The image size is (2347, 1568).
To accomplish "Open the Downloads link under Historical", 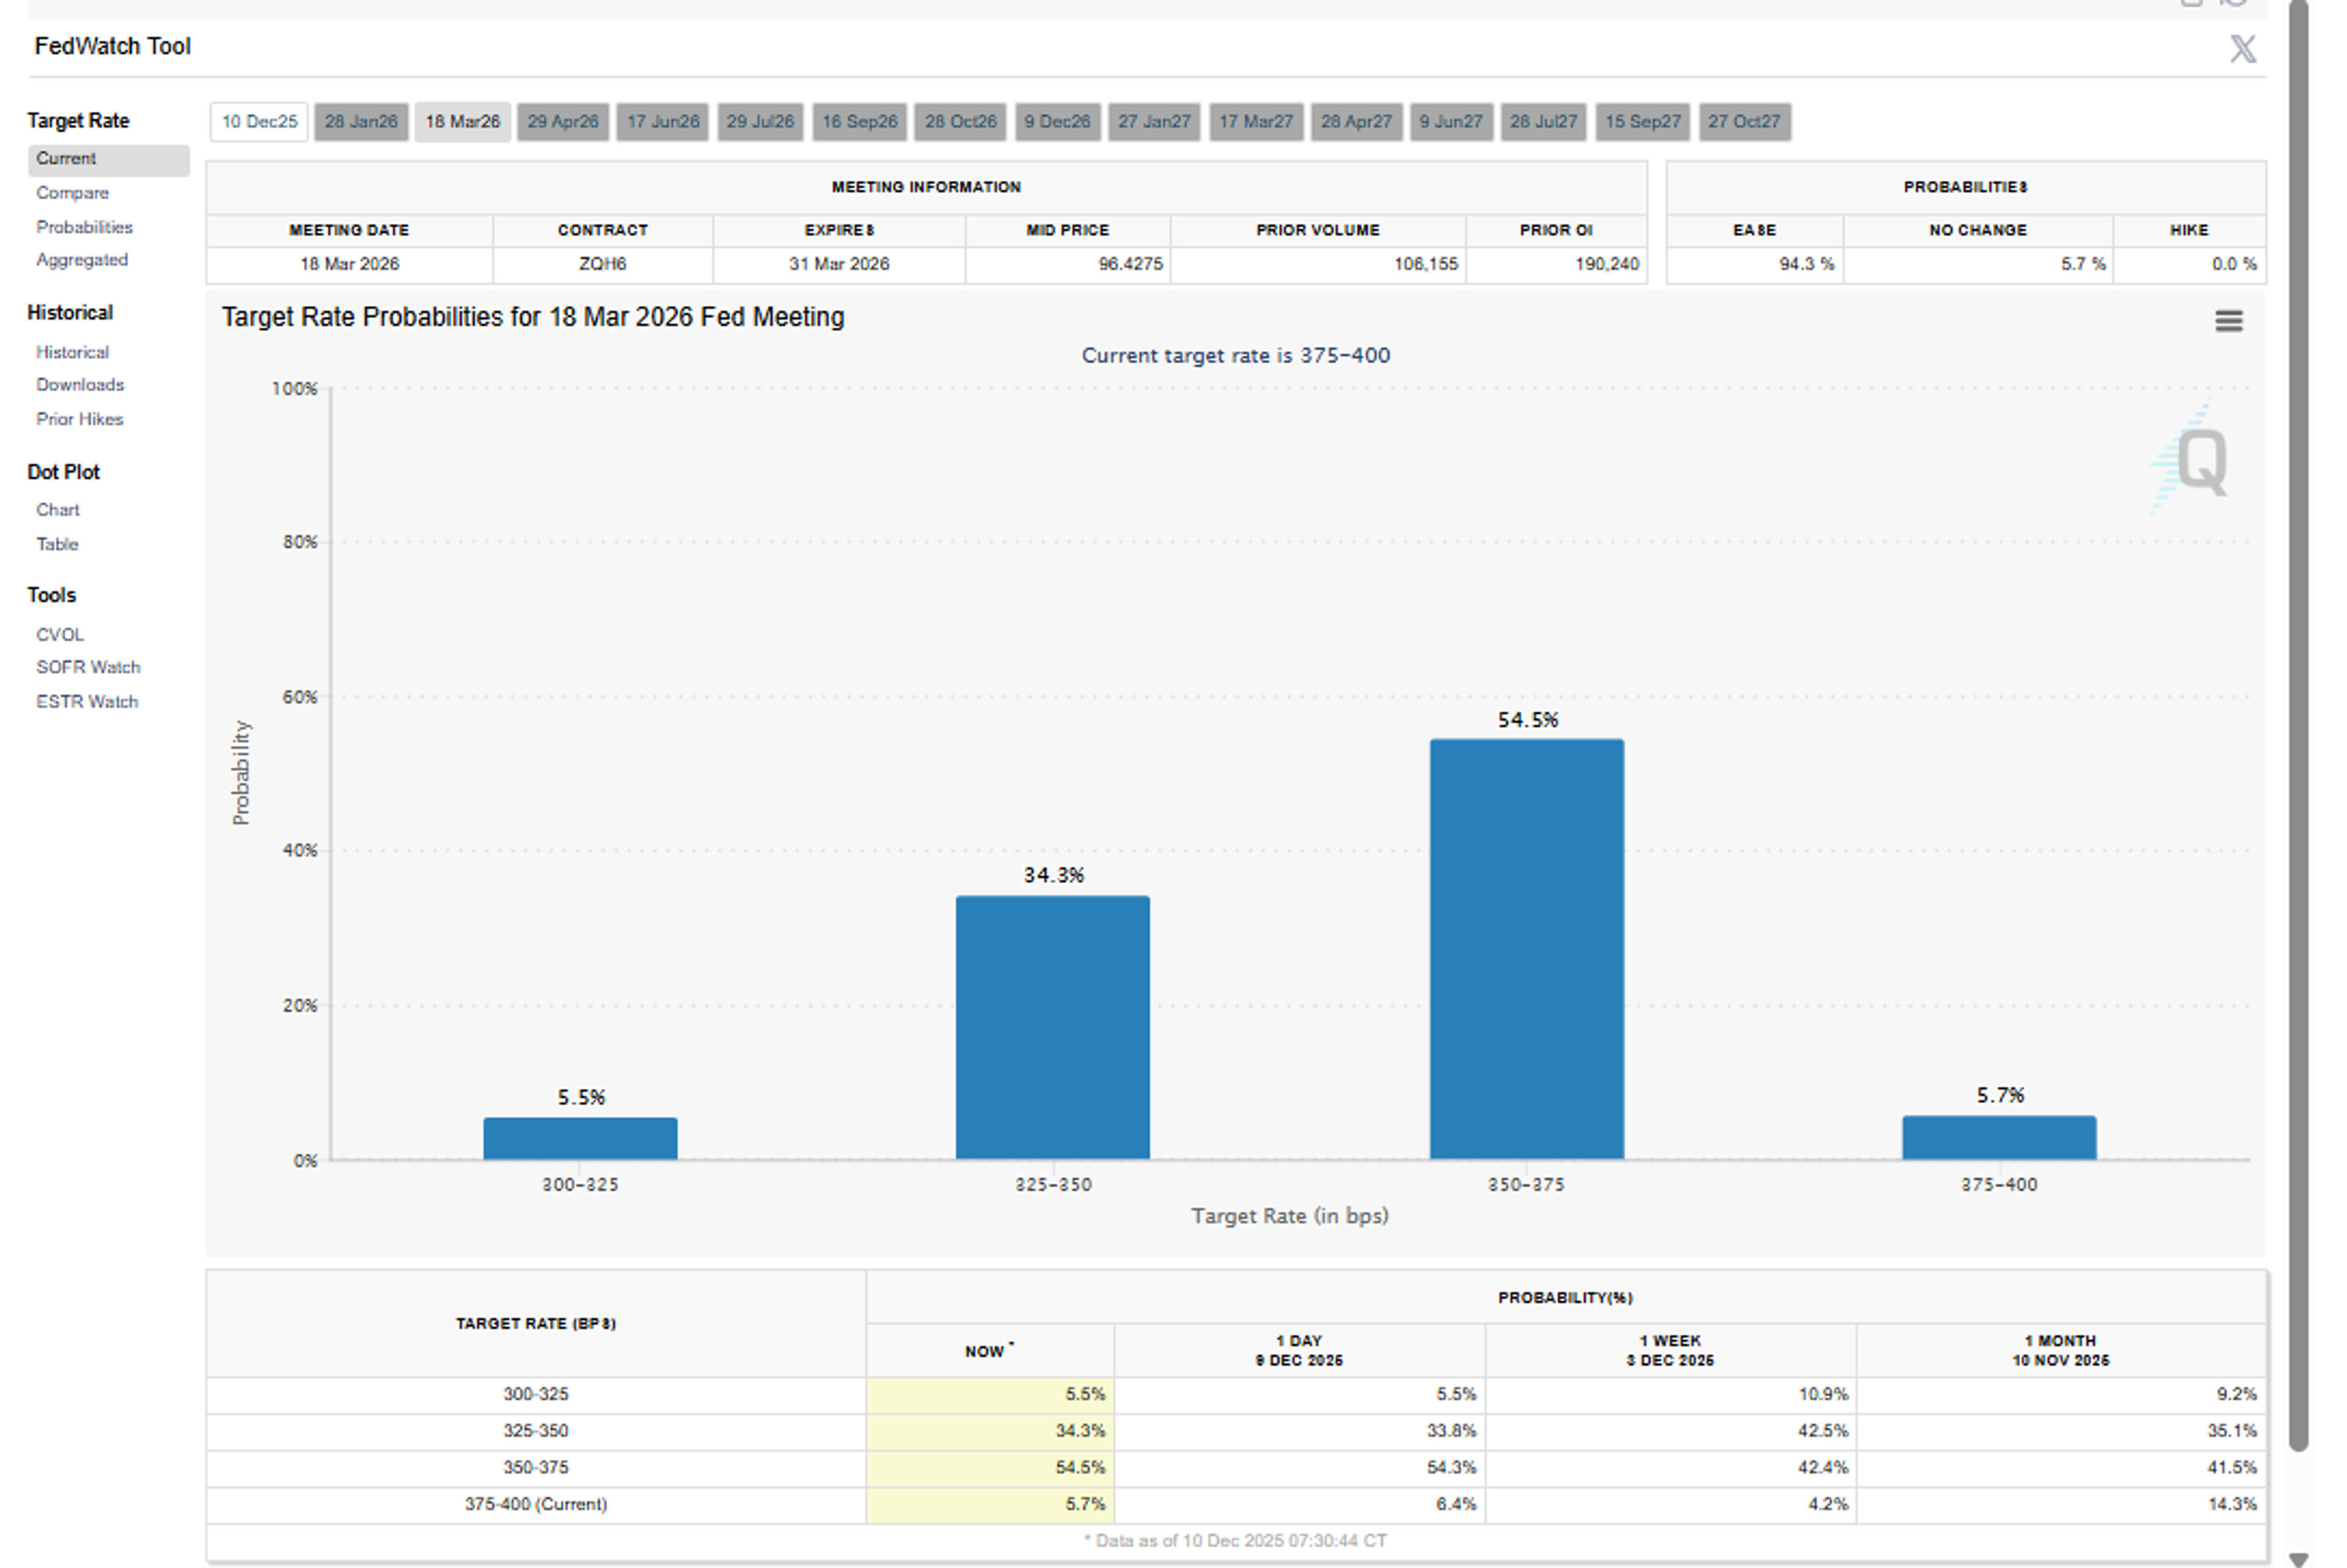I will (80, 385).
